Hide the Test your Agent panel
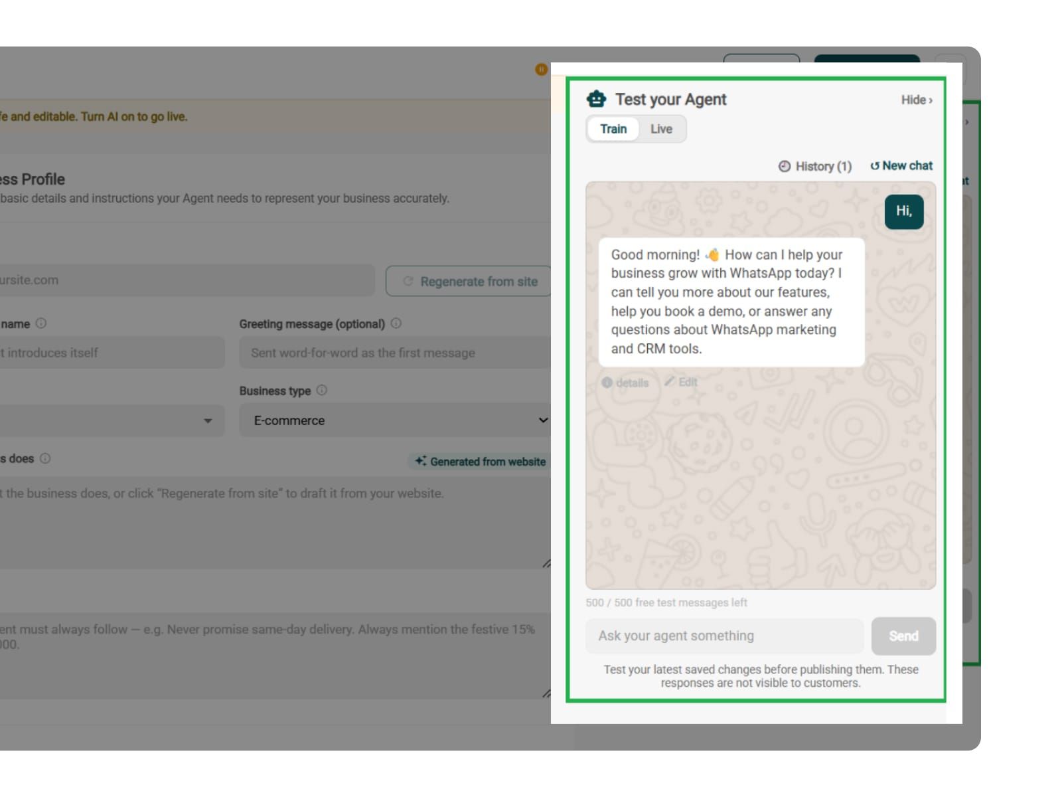1062x797 pixels. click(x=917, y=100)
